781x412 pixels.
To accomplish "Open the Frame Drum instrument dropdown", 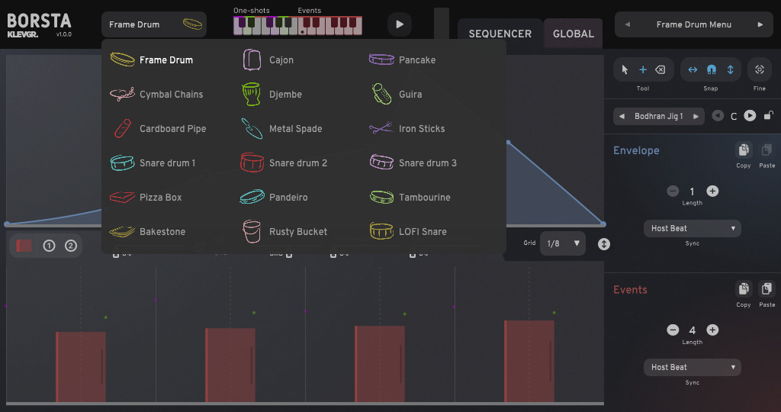I will tap(154, 24).
